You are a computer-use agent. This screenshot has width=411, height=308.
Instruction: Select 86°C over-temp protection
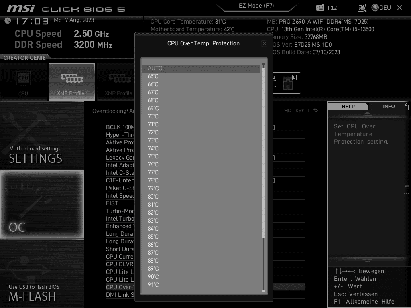[201, 245]
